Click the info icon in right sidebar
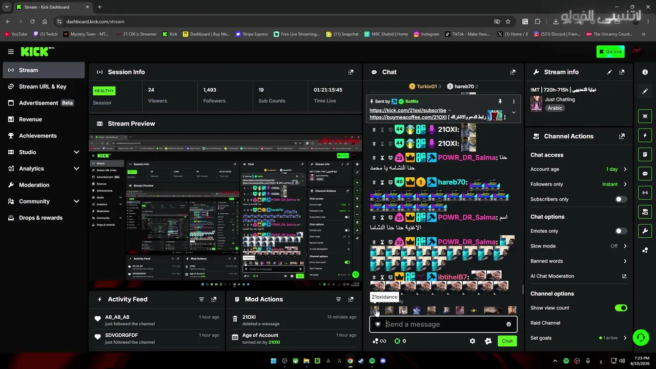The height and width of the screenshot is (369, 656). [645, 72]
